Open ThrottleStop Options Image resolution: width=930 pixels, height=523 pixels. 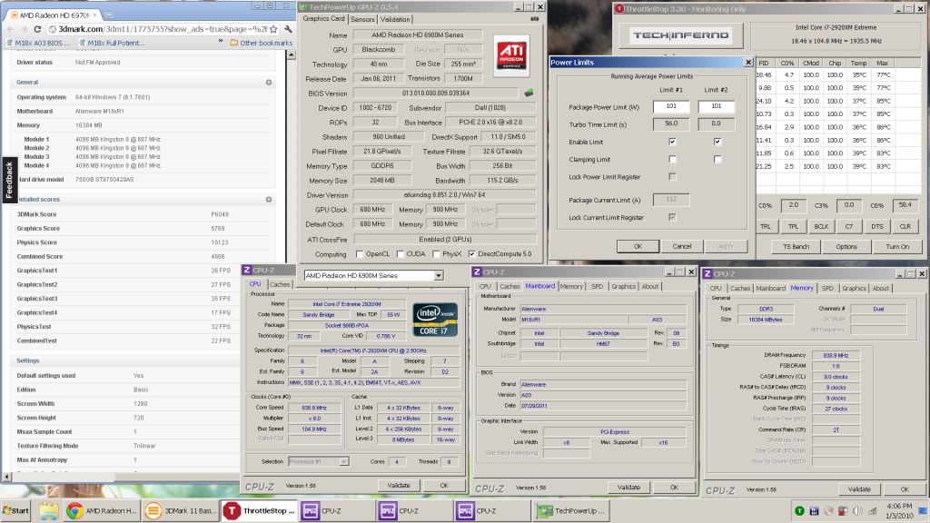(846, 246)
